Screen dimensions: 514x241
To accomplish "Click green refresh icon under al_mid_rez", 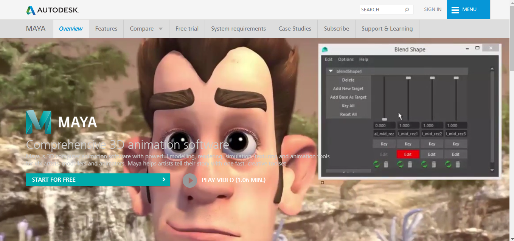I will tap(376, 164).
